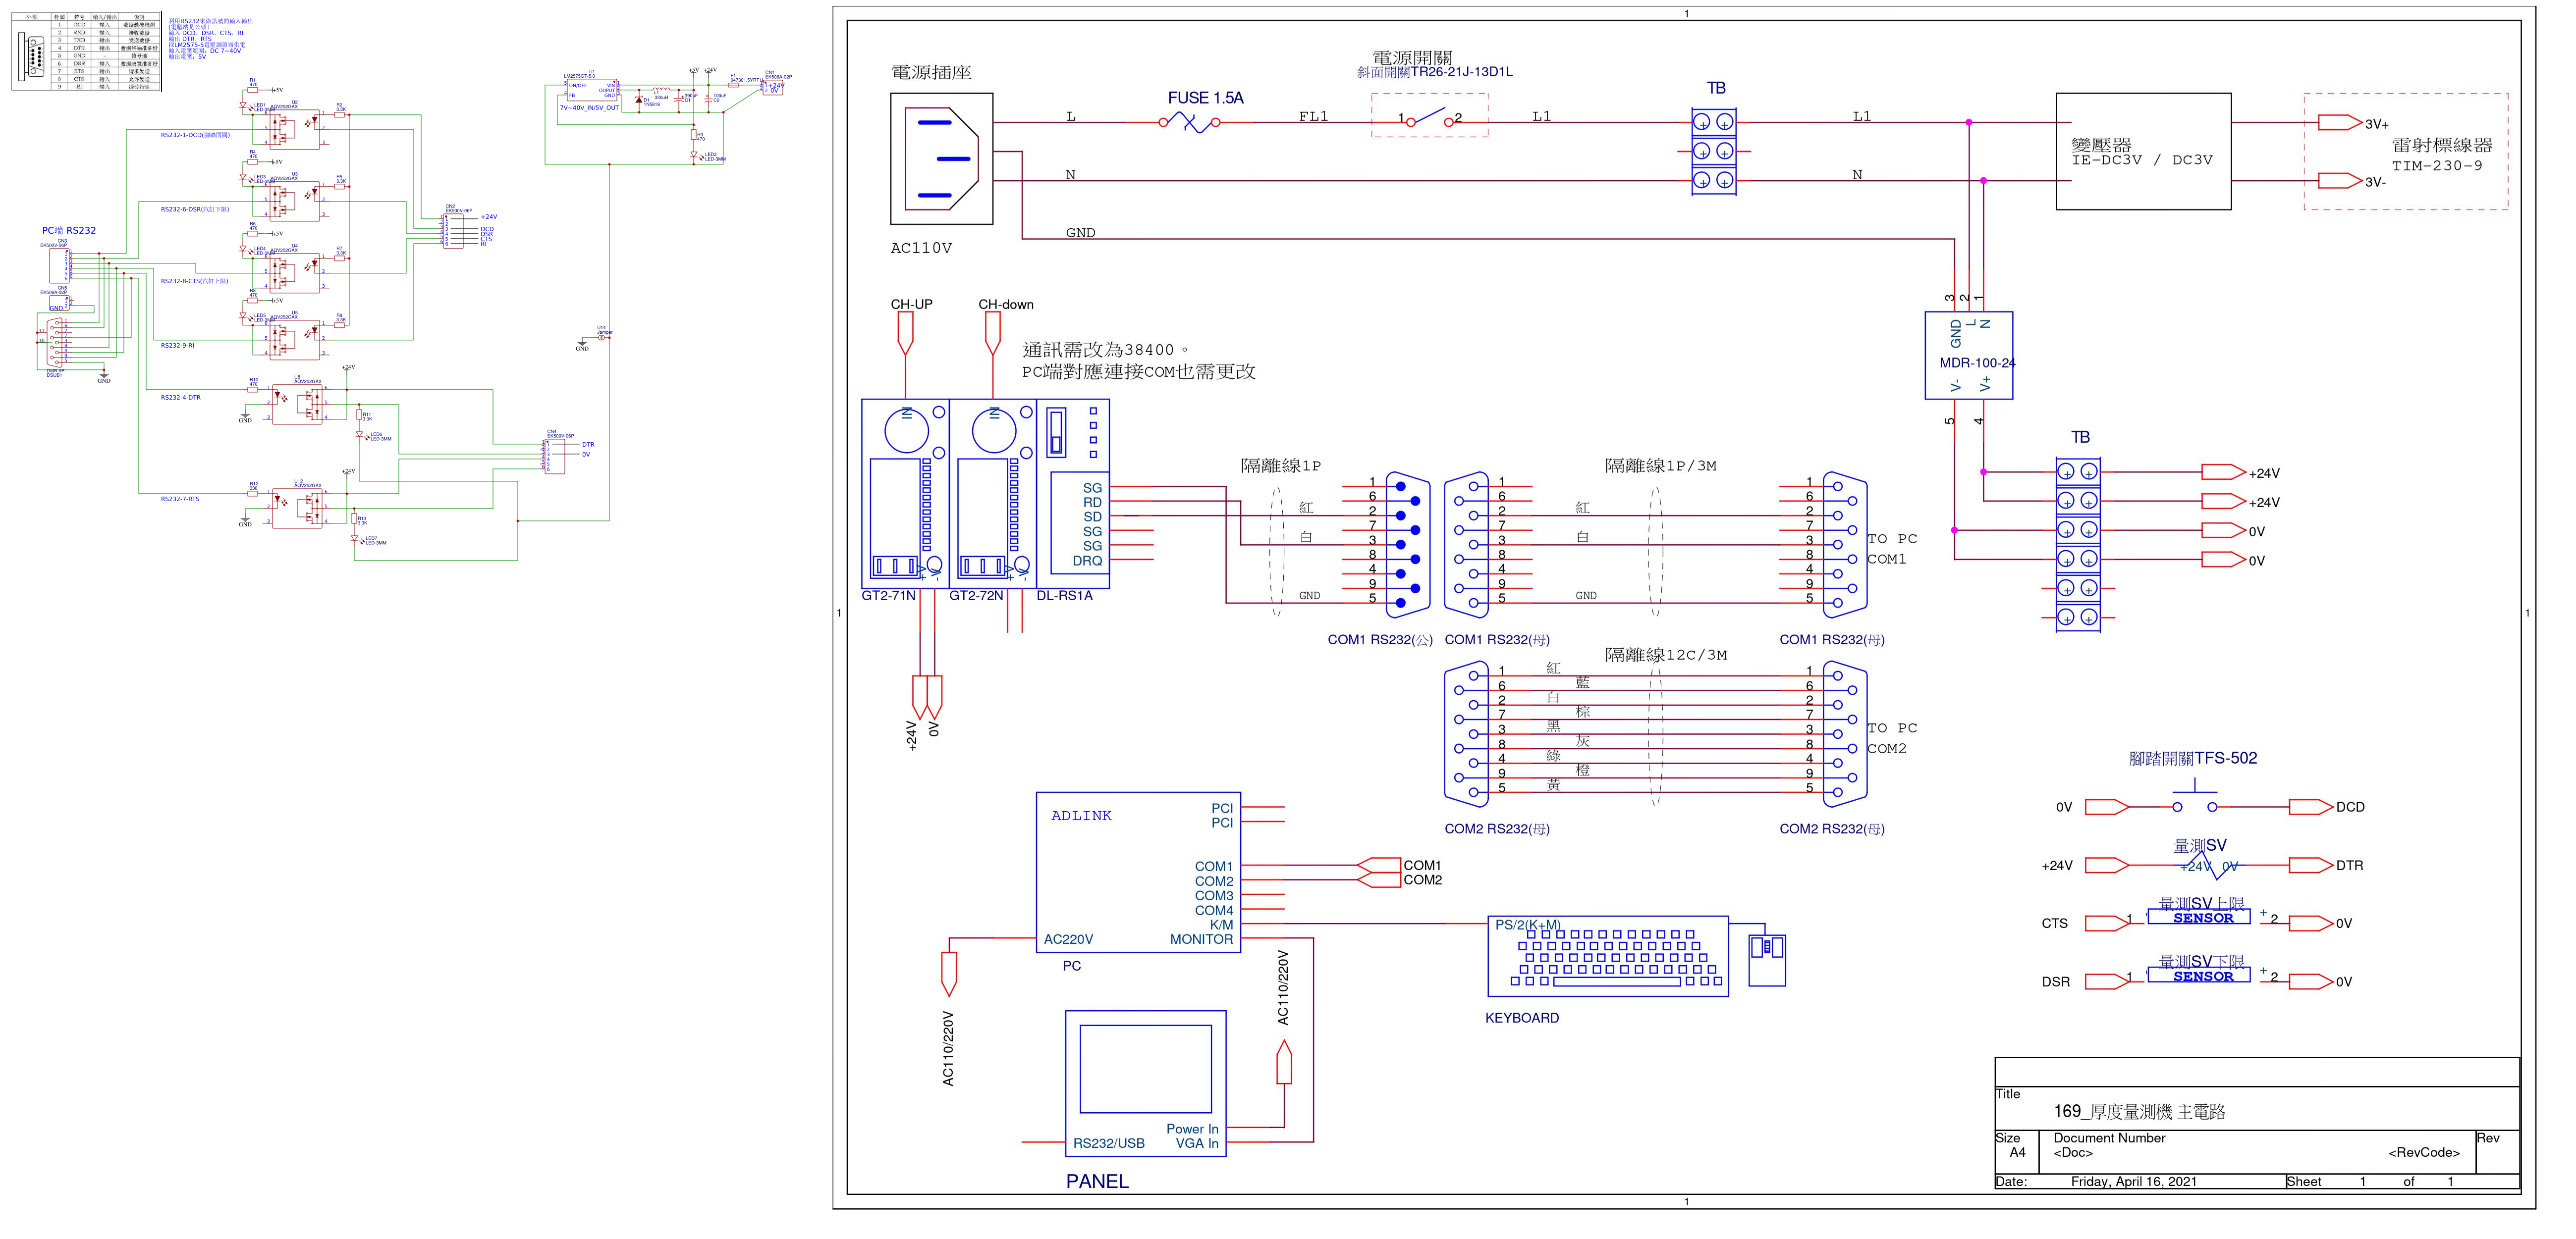Select the RS232-6-DSR net label
Screen dimensions: 2576x1239
(x=195, y=210)
